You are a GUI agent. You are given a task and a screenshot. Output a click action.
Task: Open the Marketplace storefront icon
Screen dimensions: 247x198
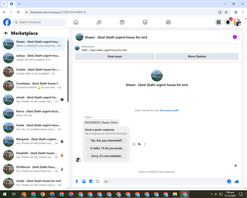[x=145, y=22]
